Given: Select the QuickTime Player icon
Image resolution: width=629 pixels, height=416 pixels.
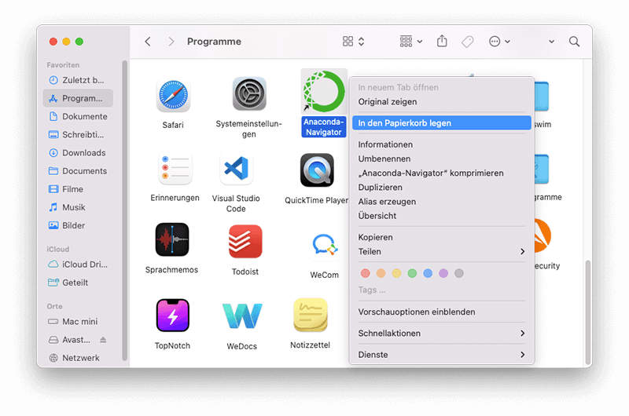Looking at the screenshot, I should (x=317, y=170).
